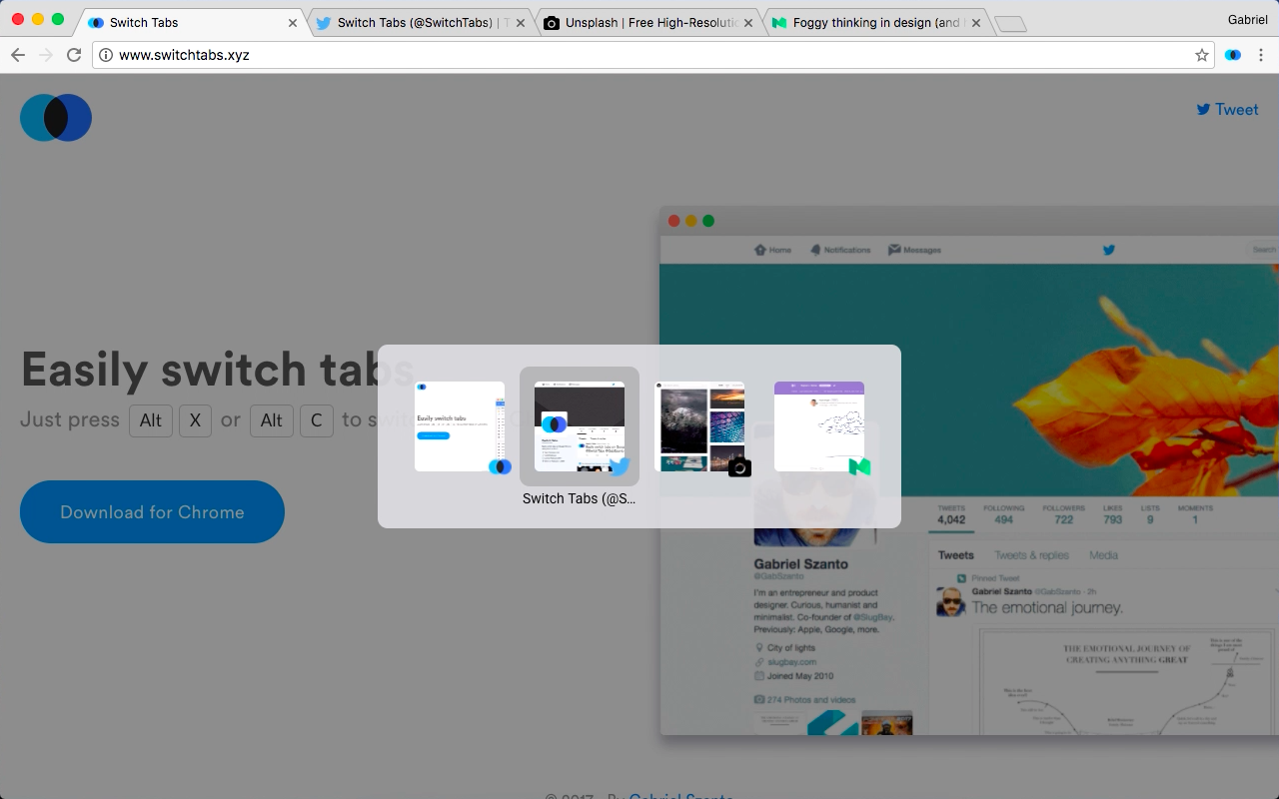
Task: Bookmark this page with the star icon
Action: [1202, 55]
